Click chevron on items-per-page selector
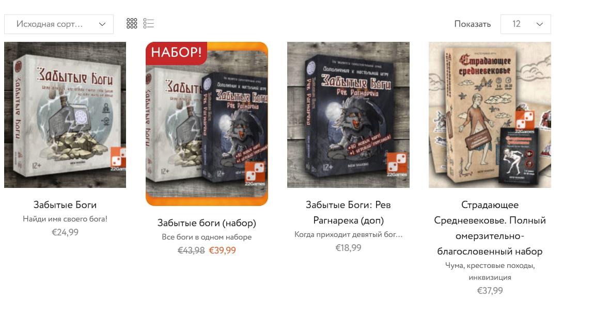The image size is (609, 333). point(539,24)
